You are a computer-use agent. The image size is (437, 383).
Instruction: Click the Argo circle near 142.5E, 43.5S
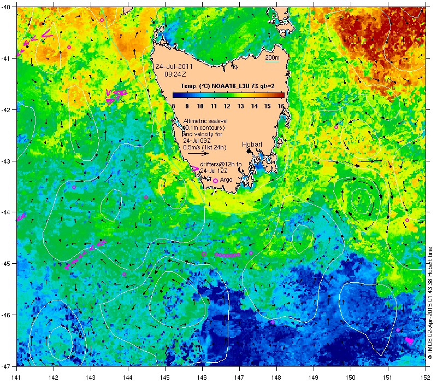[74, 187]
